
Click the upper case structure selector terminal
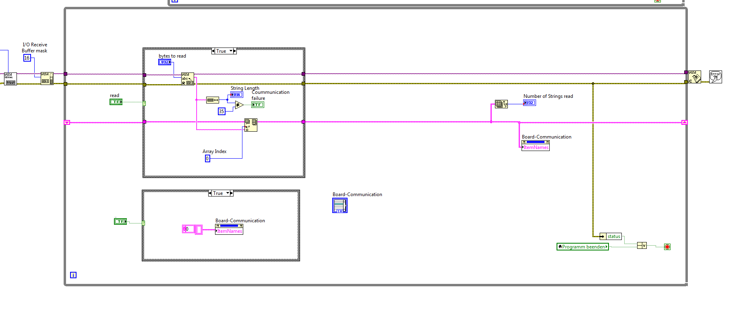pyautogui.click(x=144, y=103)
